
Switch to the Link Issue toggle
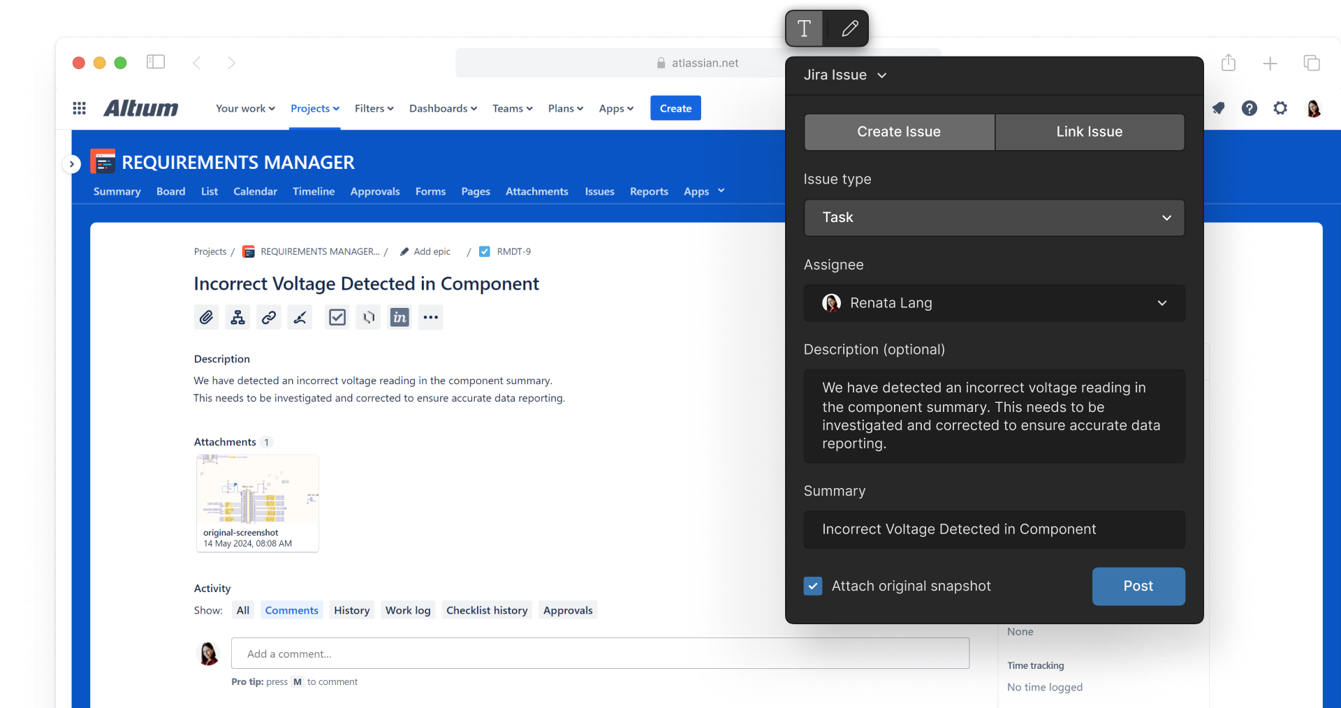pyautogui.click(x=1089, y=132)
